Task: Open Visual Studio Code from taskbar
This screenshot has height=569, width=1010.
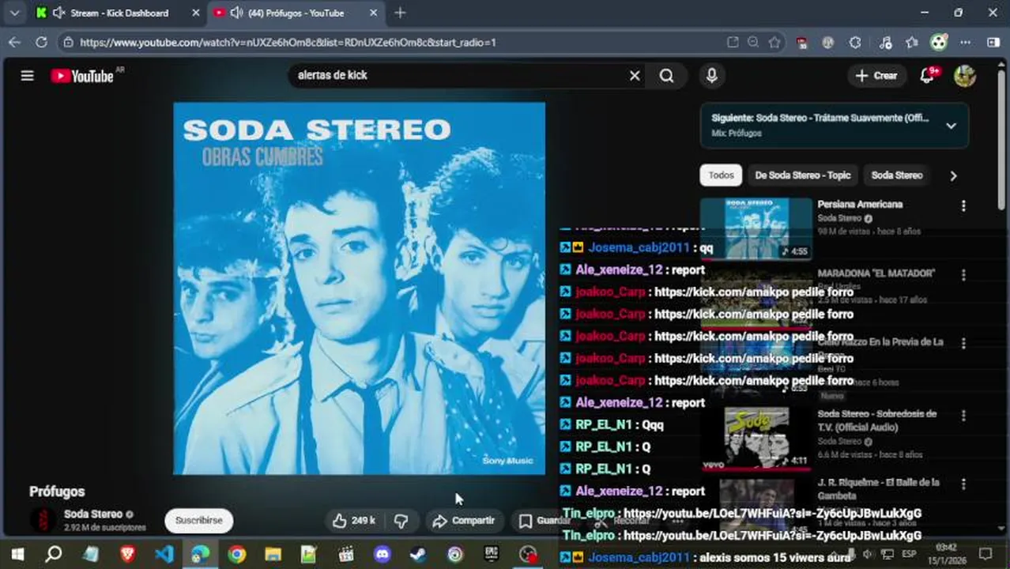Action: point(164,555)
